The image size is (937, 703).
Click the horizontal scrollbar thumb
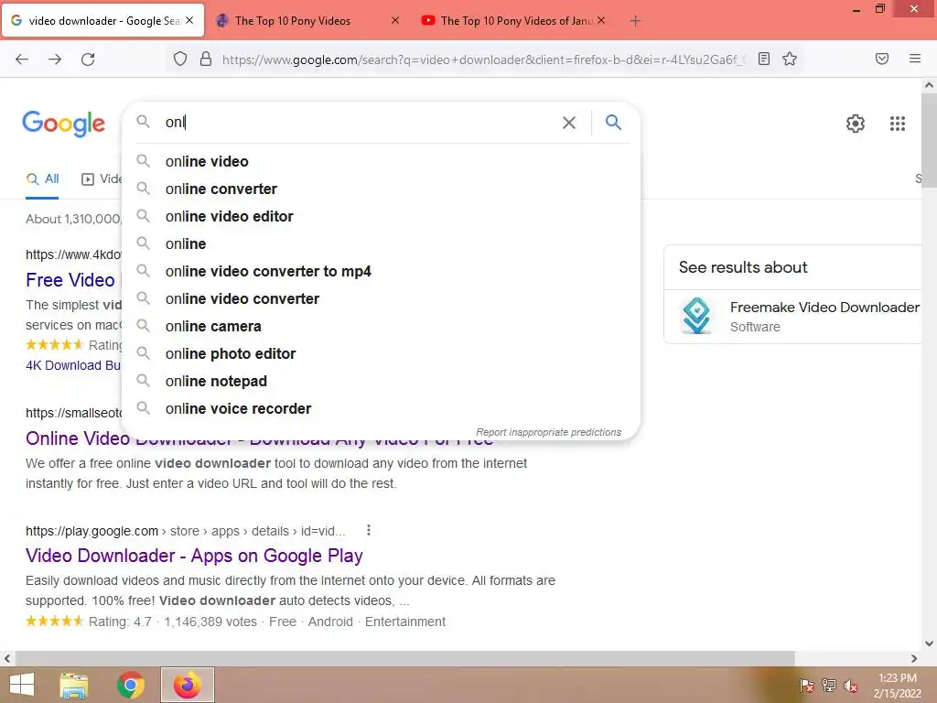tap(404, 658)
